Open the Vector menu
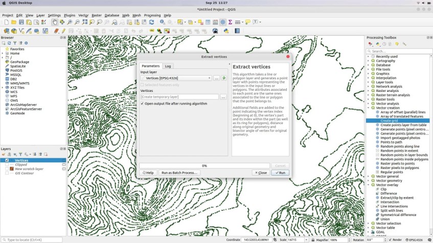Viewport: 433px width, 243px height. coord(83,15)
